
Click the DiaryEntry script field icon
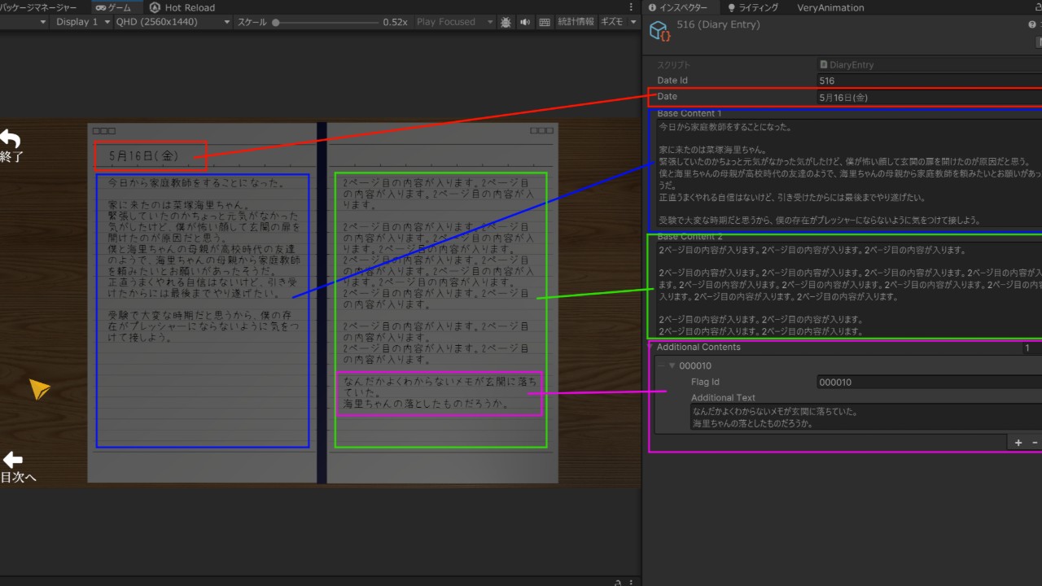click(825, 64)
